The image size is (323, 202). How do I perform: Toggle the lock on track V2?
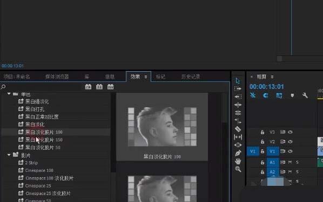click(263, 142)
